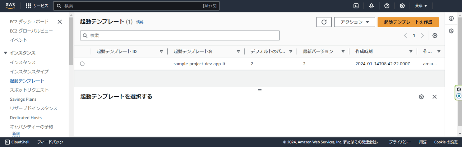Screen dimensions: 462x147
Task: Open the notifications bell icon
Action: [371, 6]
